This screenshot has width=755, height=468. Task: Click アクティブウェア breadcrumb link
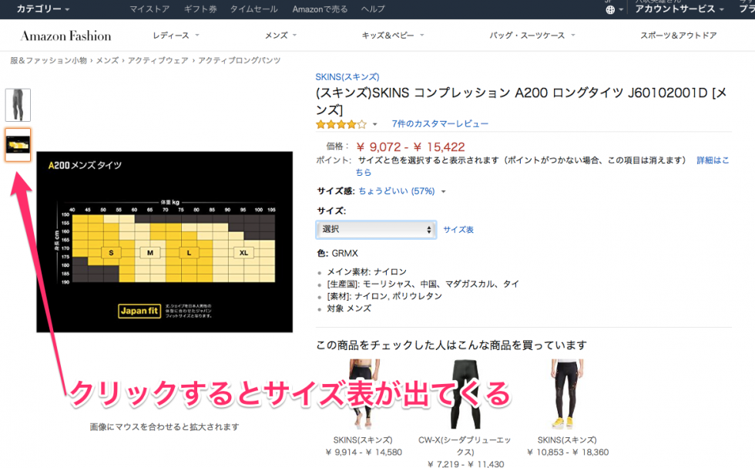click(x=158, y=60)
